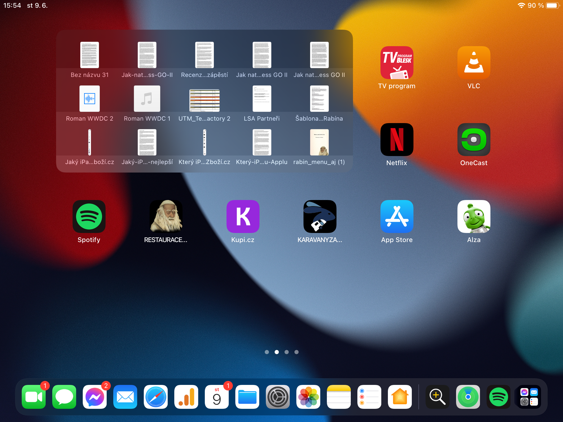Image resolution: width=563 pixels, height=422 pixels.
Task: Open Bez názvu 31 document
Action: click(90, 55)
